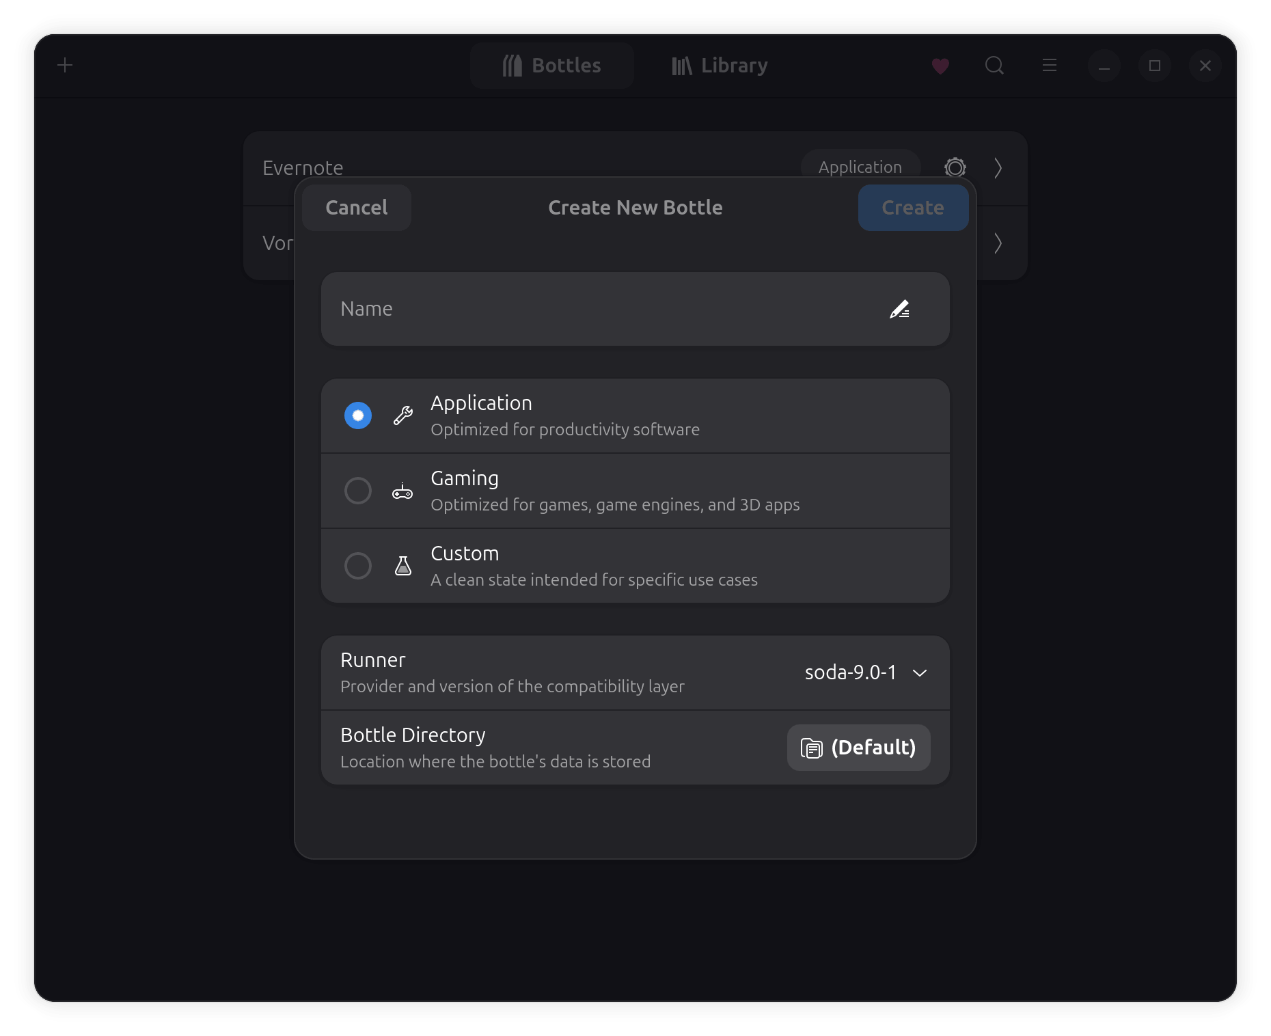Image resolution: width=1271 pixels, height=1036 pixels.
Task: Switch to the Library tab
Action: point(720,66)
